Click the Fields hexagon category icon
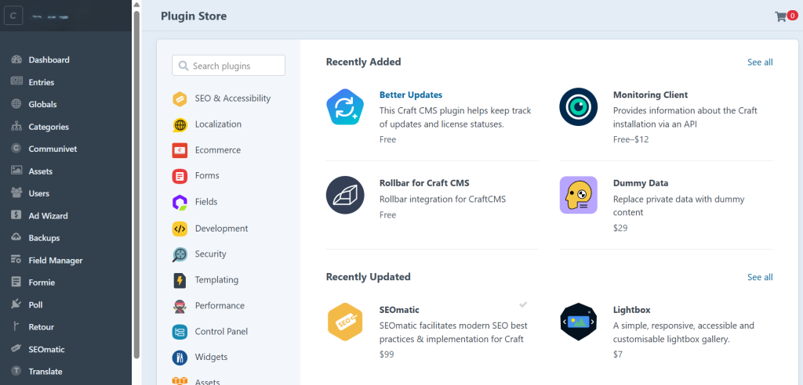 [x=180, y=202]
